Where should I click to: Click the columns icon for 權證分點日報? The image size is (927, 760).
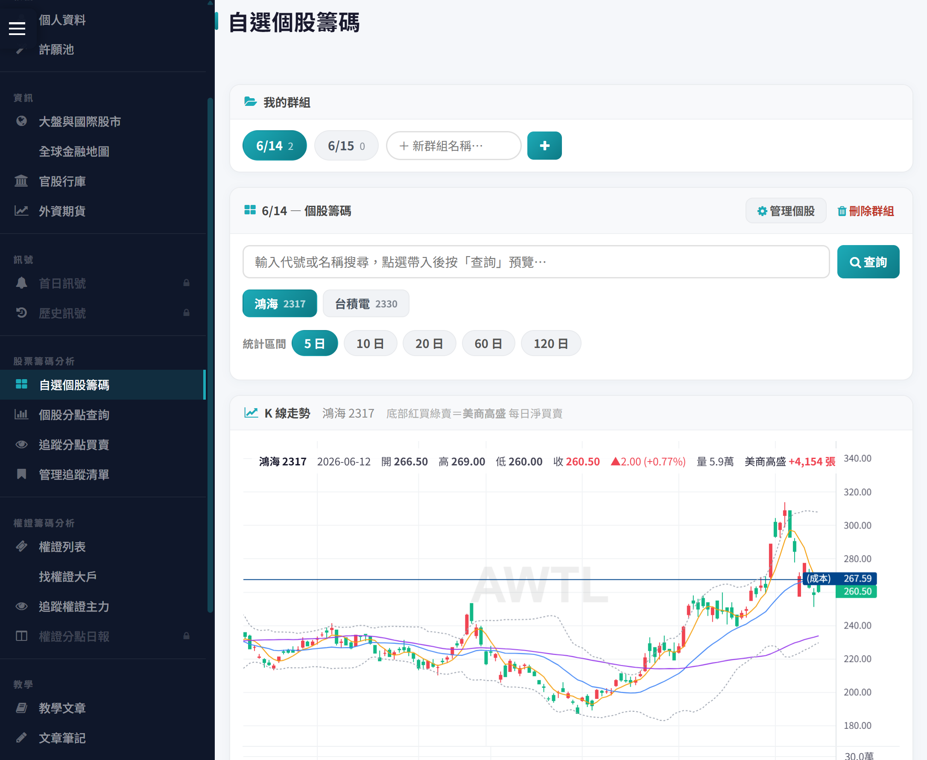click(21, 636)
